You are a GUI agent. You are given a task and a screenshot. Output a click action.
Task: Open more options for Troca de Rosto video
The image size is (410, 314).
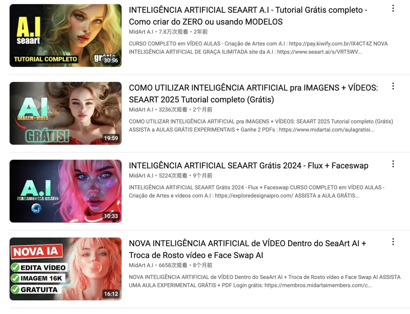click(x=393, y=242)
